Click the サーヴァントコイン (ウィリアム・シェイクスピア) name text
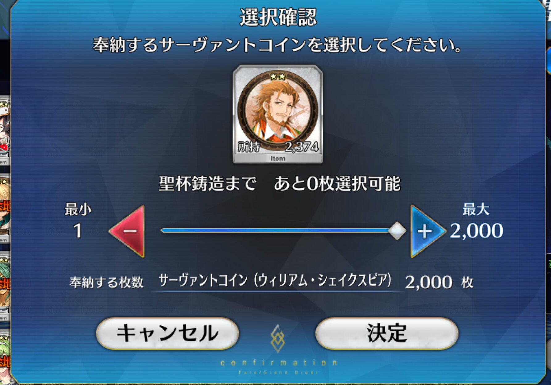 pyautogui.click(x=275, y=281)
